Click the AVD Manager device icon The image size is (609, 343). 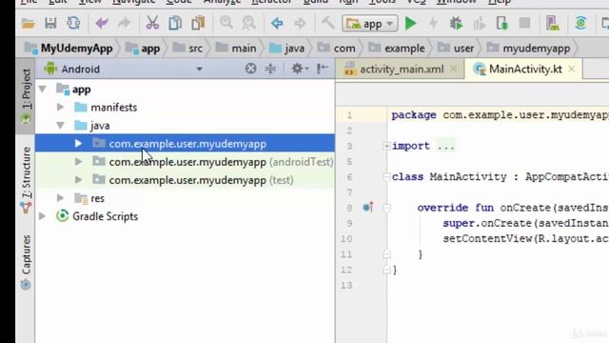coord(552,23)
